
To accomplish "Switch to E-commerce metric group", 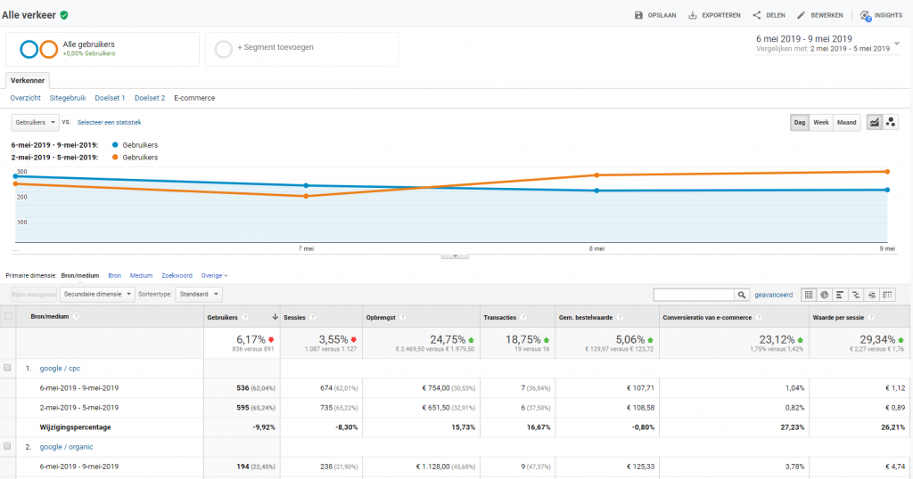I will pos(194,98).
